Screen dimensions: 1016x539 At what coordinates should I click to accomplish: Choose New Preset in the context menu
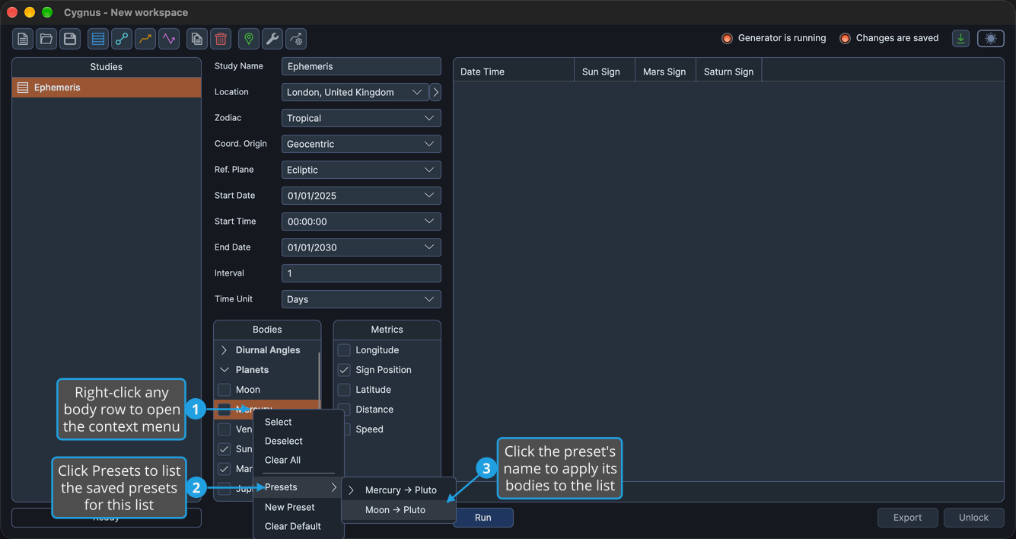(298, 507)
